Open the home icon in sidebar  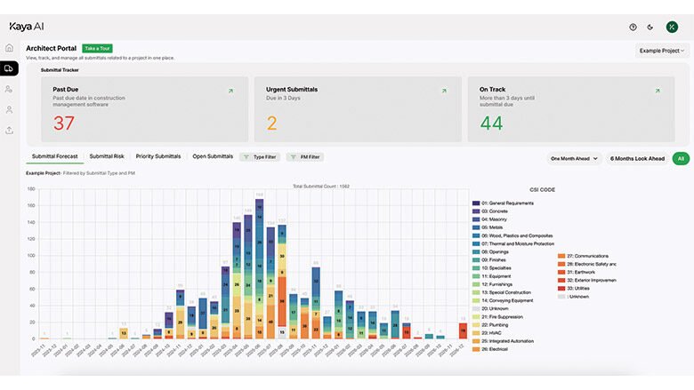coord(10,48)
